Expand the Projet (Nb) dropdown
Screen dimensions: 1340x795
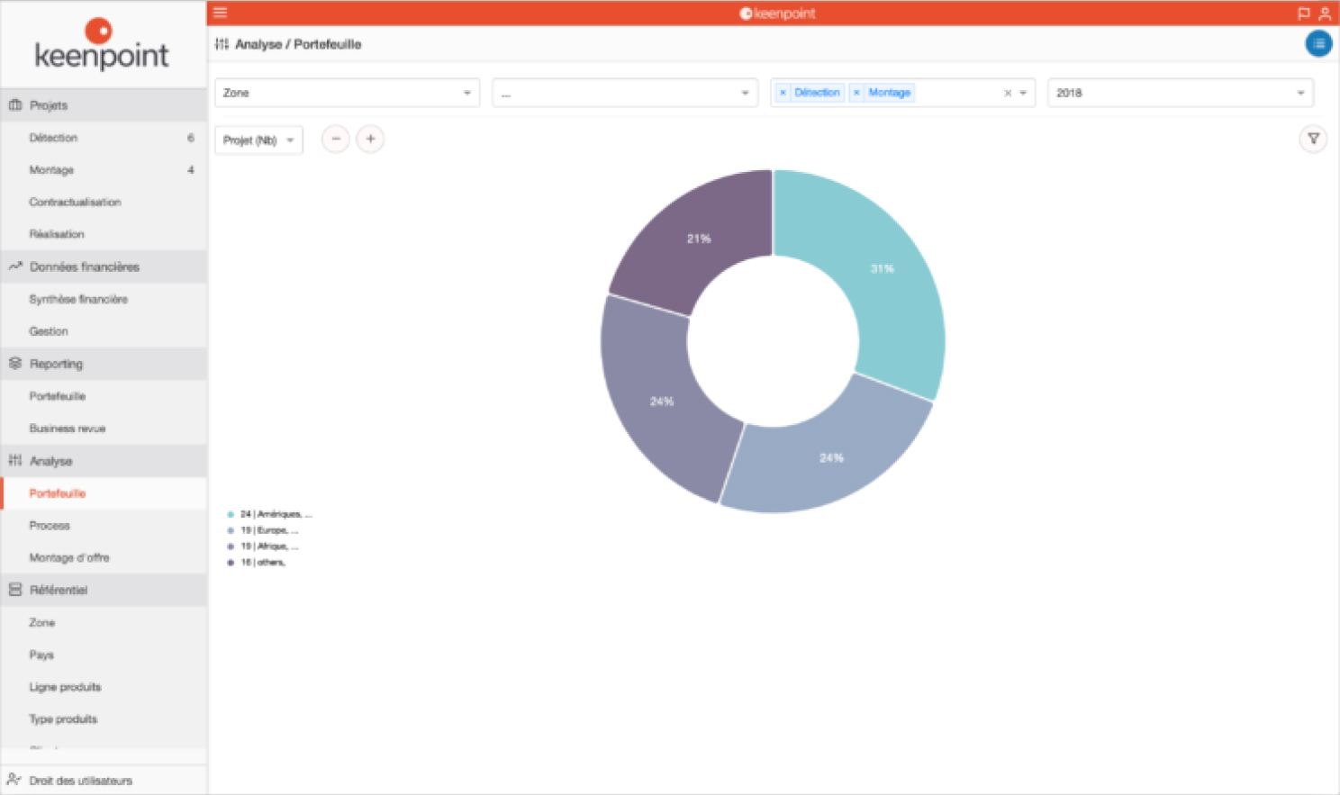(x=258, y=140)
